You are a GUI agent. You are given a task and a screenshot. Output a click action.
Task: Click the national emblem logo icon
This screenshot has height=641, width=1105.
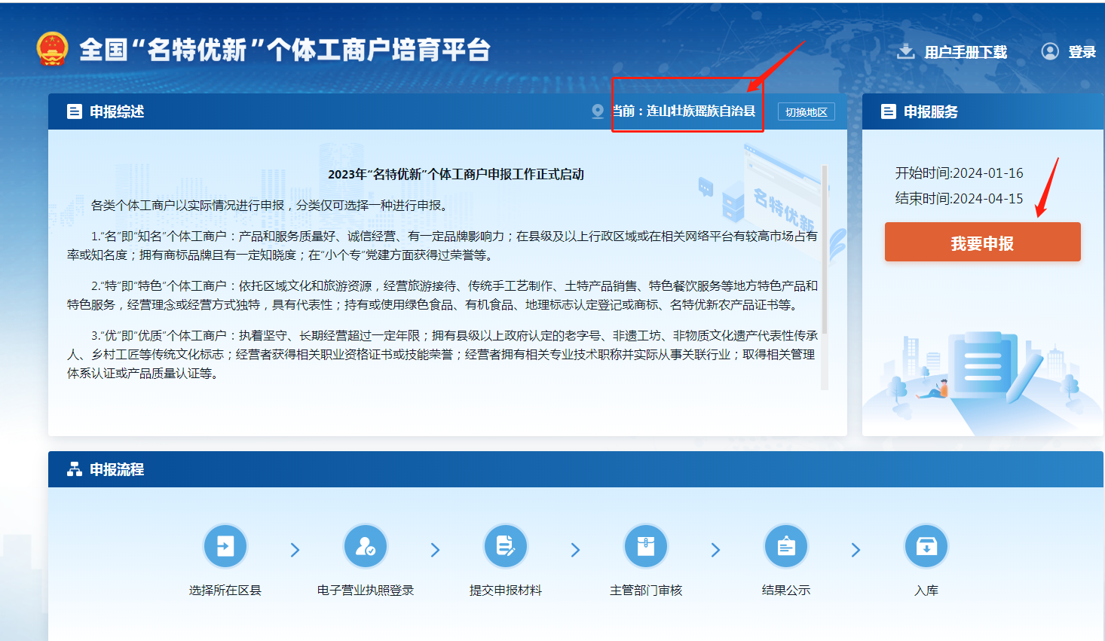point(52,49)
